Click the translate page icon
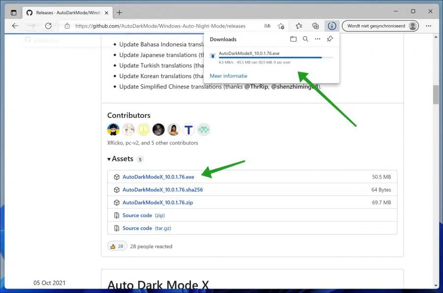Viewport: 443px width, 293px height. click(x=267, y=26)
